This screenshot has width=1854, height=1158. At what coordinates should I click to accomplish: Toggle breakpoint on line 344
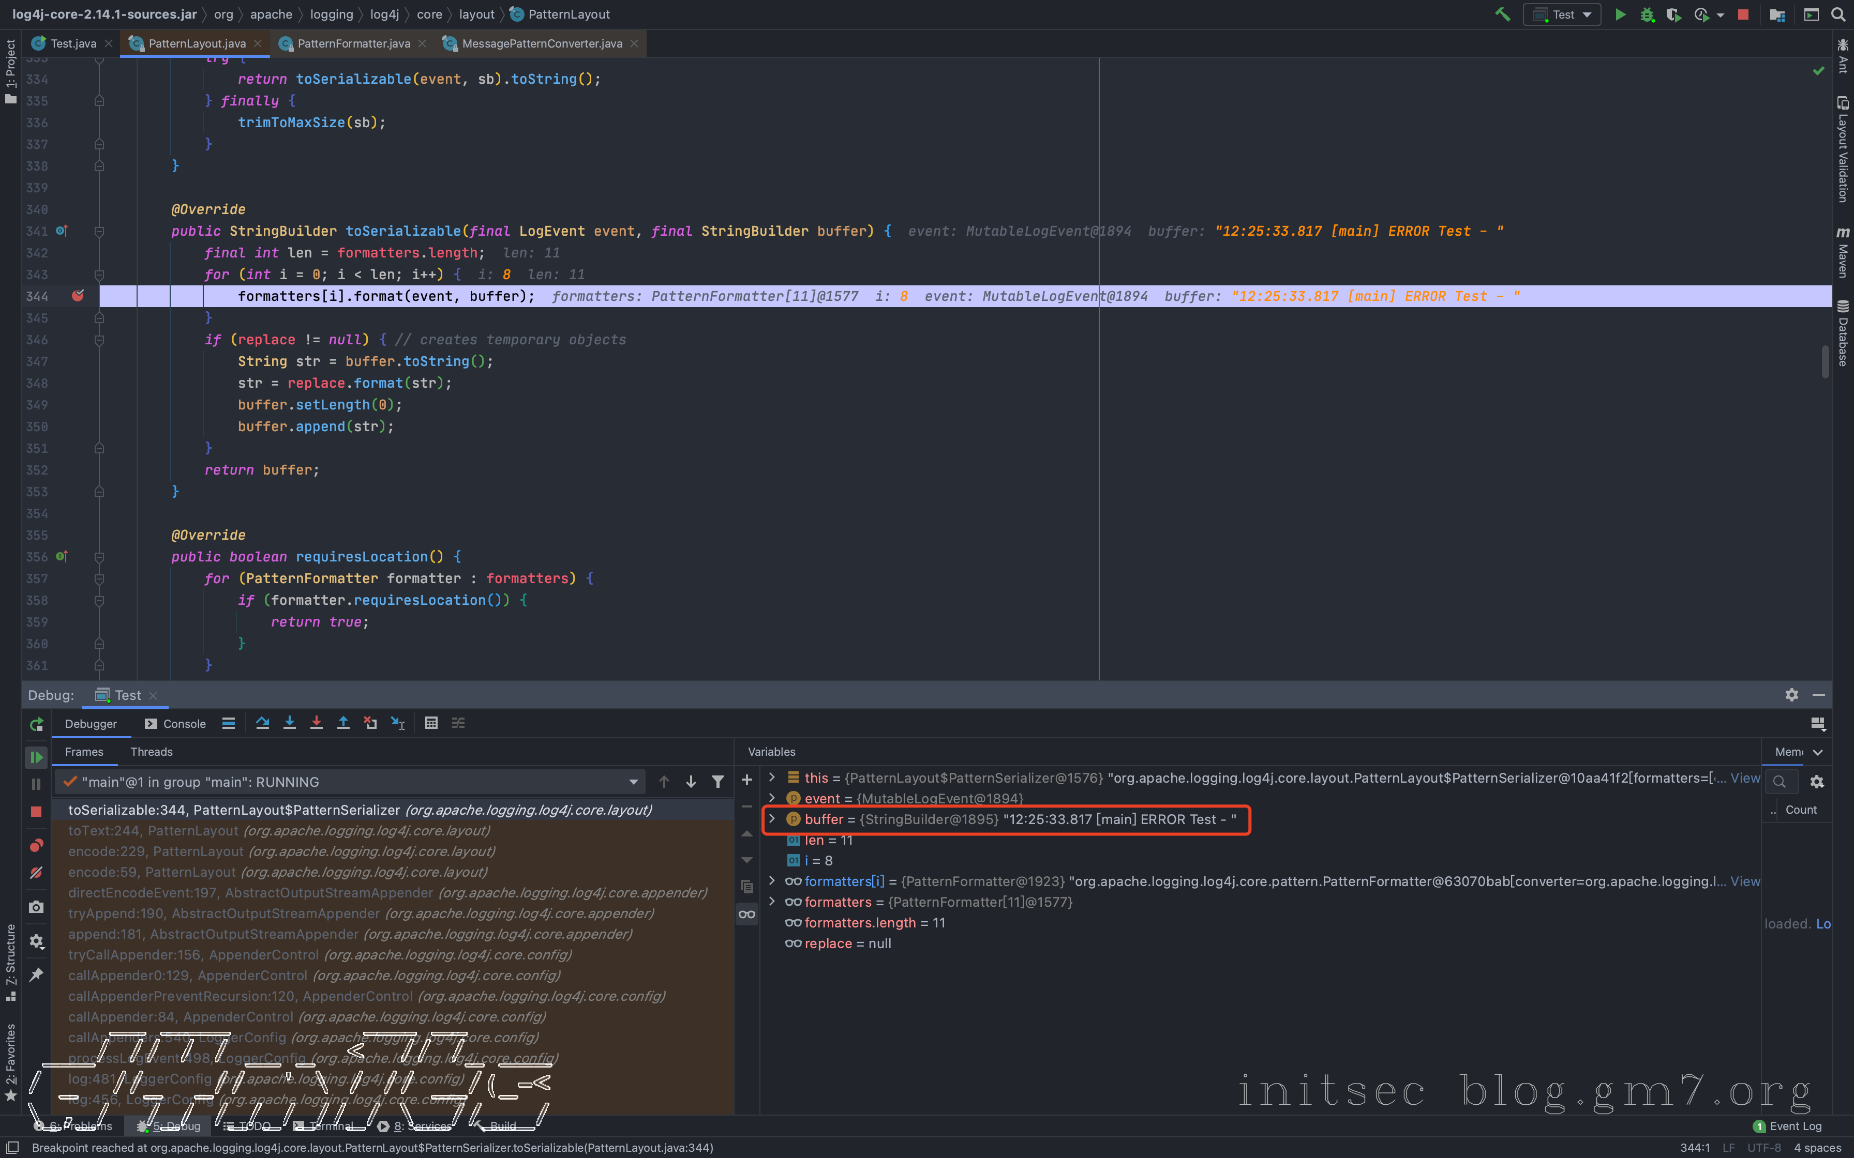click(78, 296)
